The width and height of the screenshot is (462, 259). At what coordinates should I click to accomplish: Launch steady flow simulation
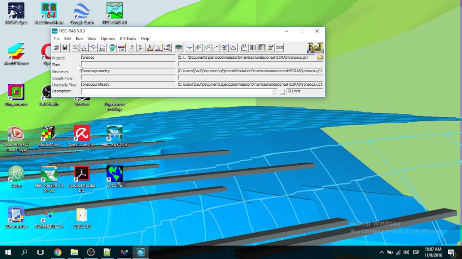coord(132,47)
